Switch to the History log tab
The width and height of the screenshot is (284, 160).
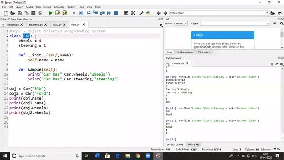click(x=193, y=144)
